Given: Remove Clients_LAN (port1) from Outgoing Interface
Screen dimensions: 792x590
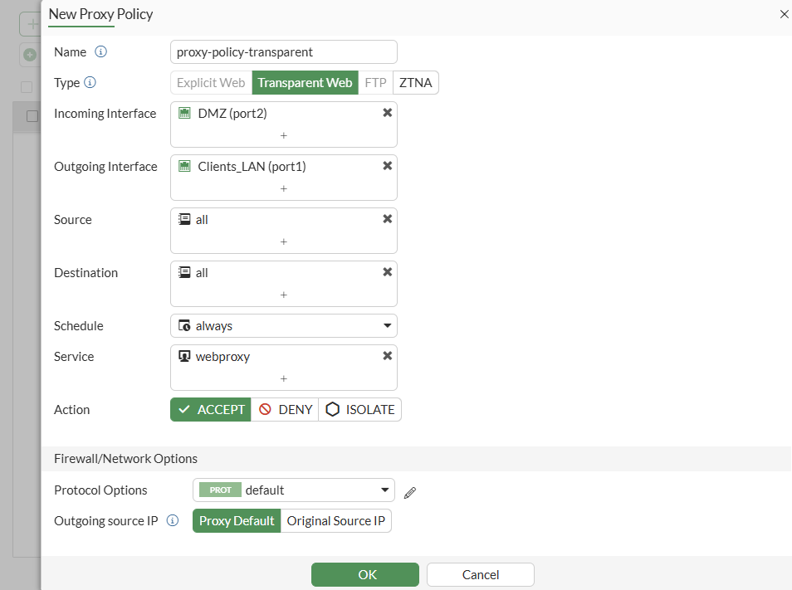Looking at the screenshot, I should [387, 165].
